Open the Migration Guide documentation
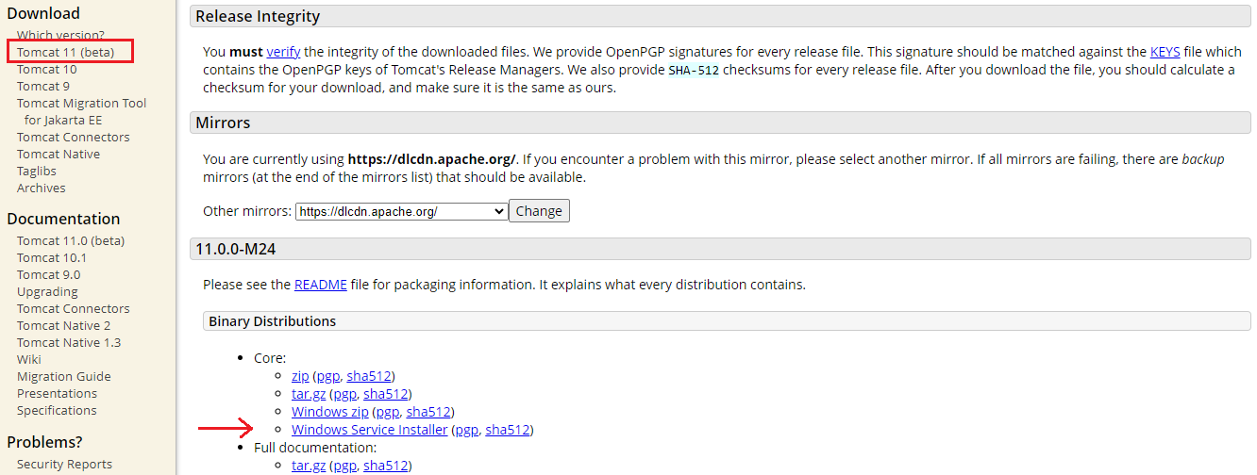This screenshot has width=1257, height=475. 63,376
